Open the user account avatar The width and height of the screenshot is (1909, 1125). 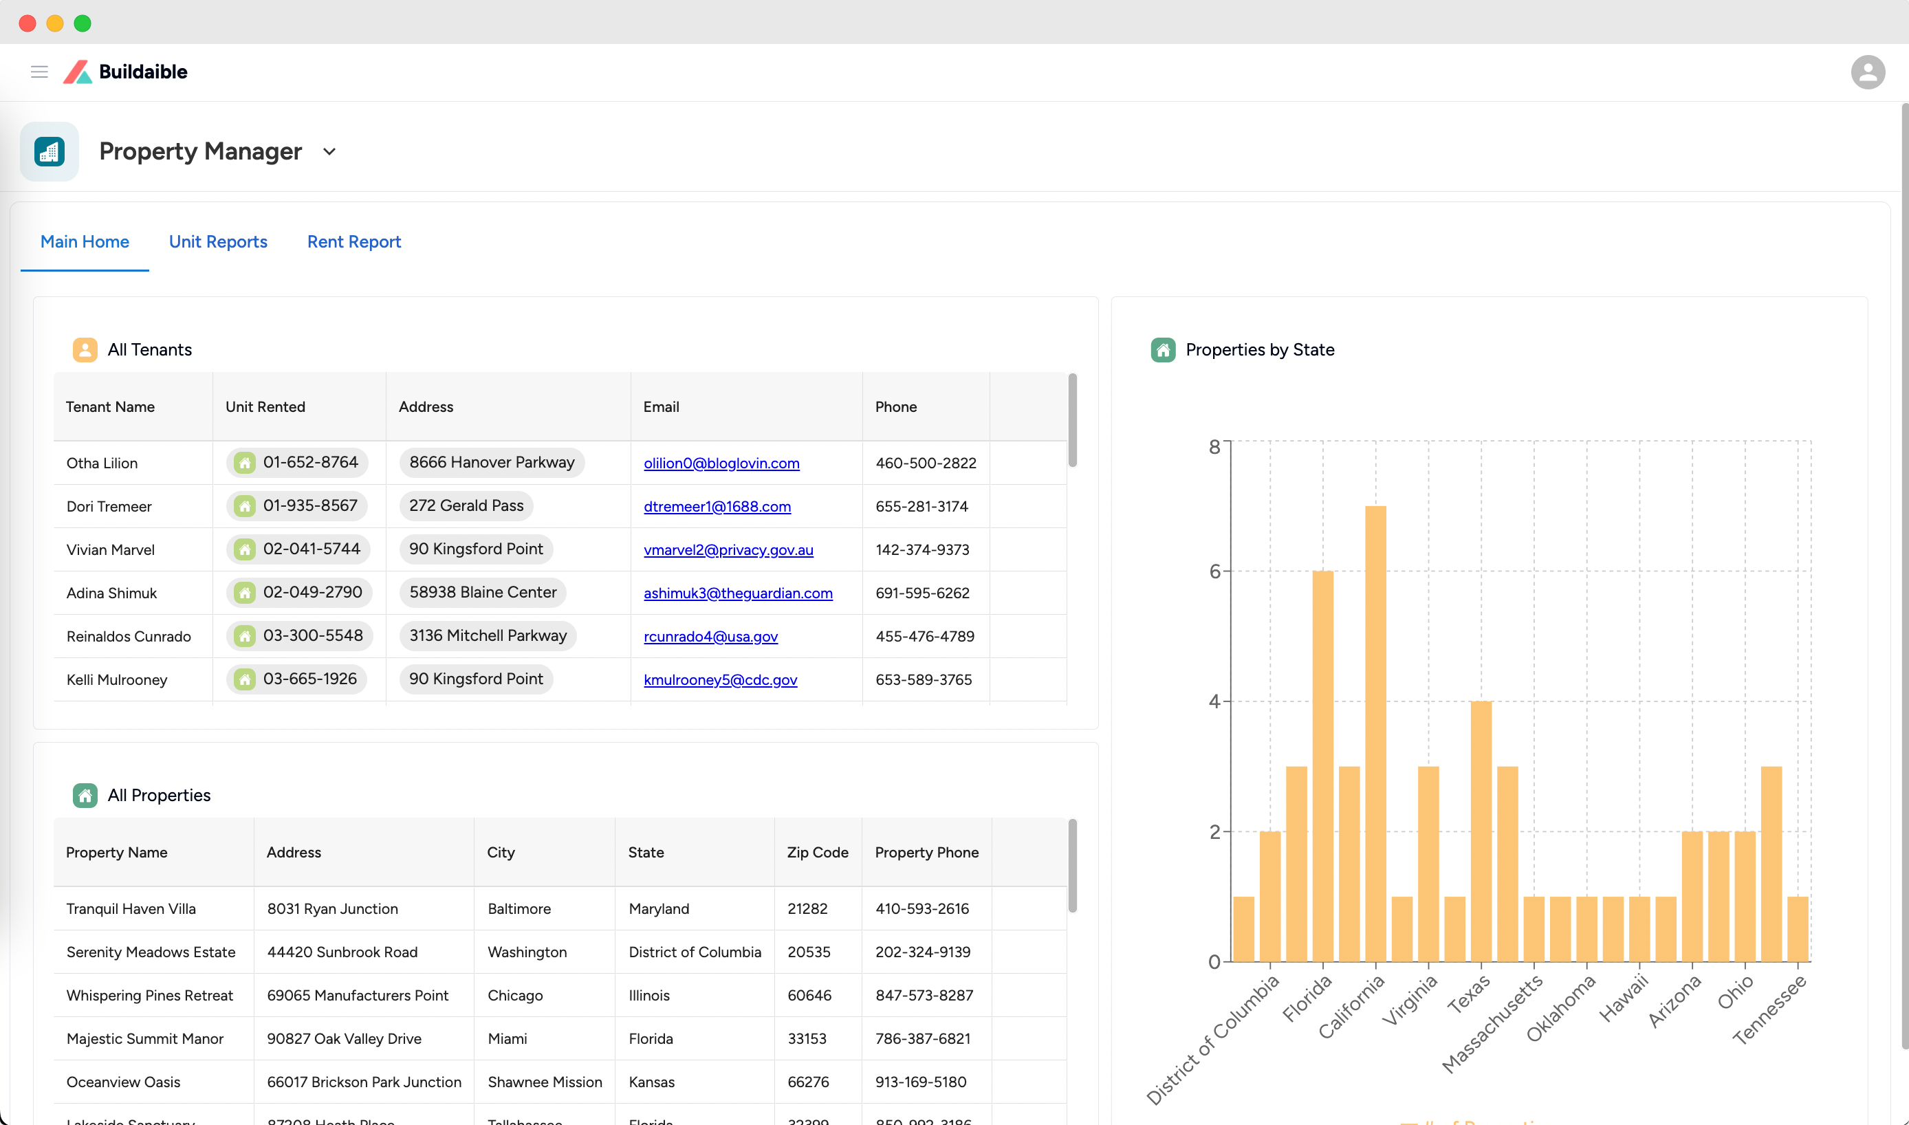(1867, 72)
